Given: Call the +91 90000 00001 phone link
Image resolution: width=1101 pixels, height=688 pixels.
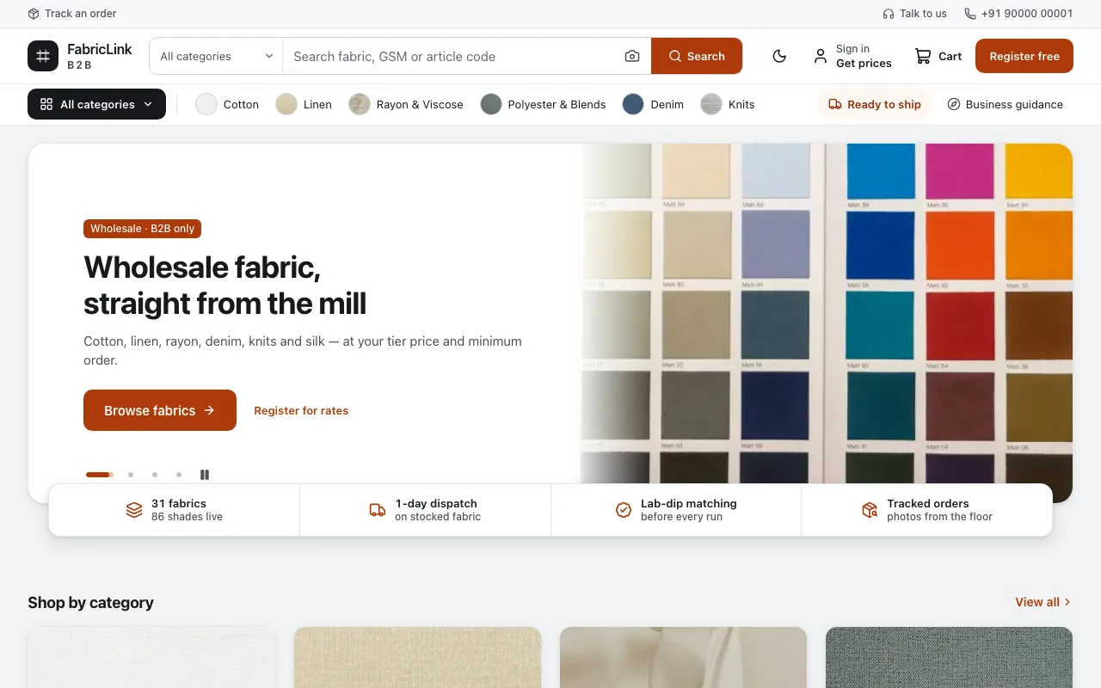Looking at the screenshot, I should [1018, 14].
